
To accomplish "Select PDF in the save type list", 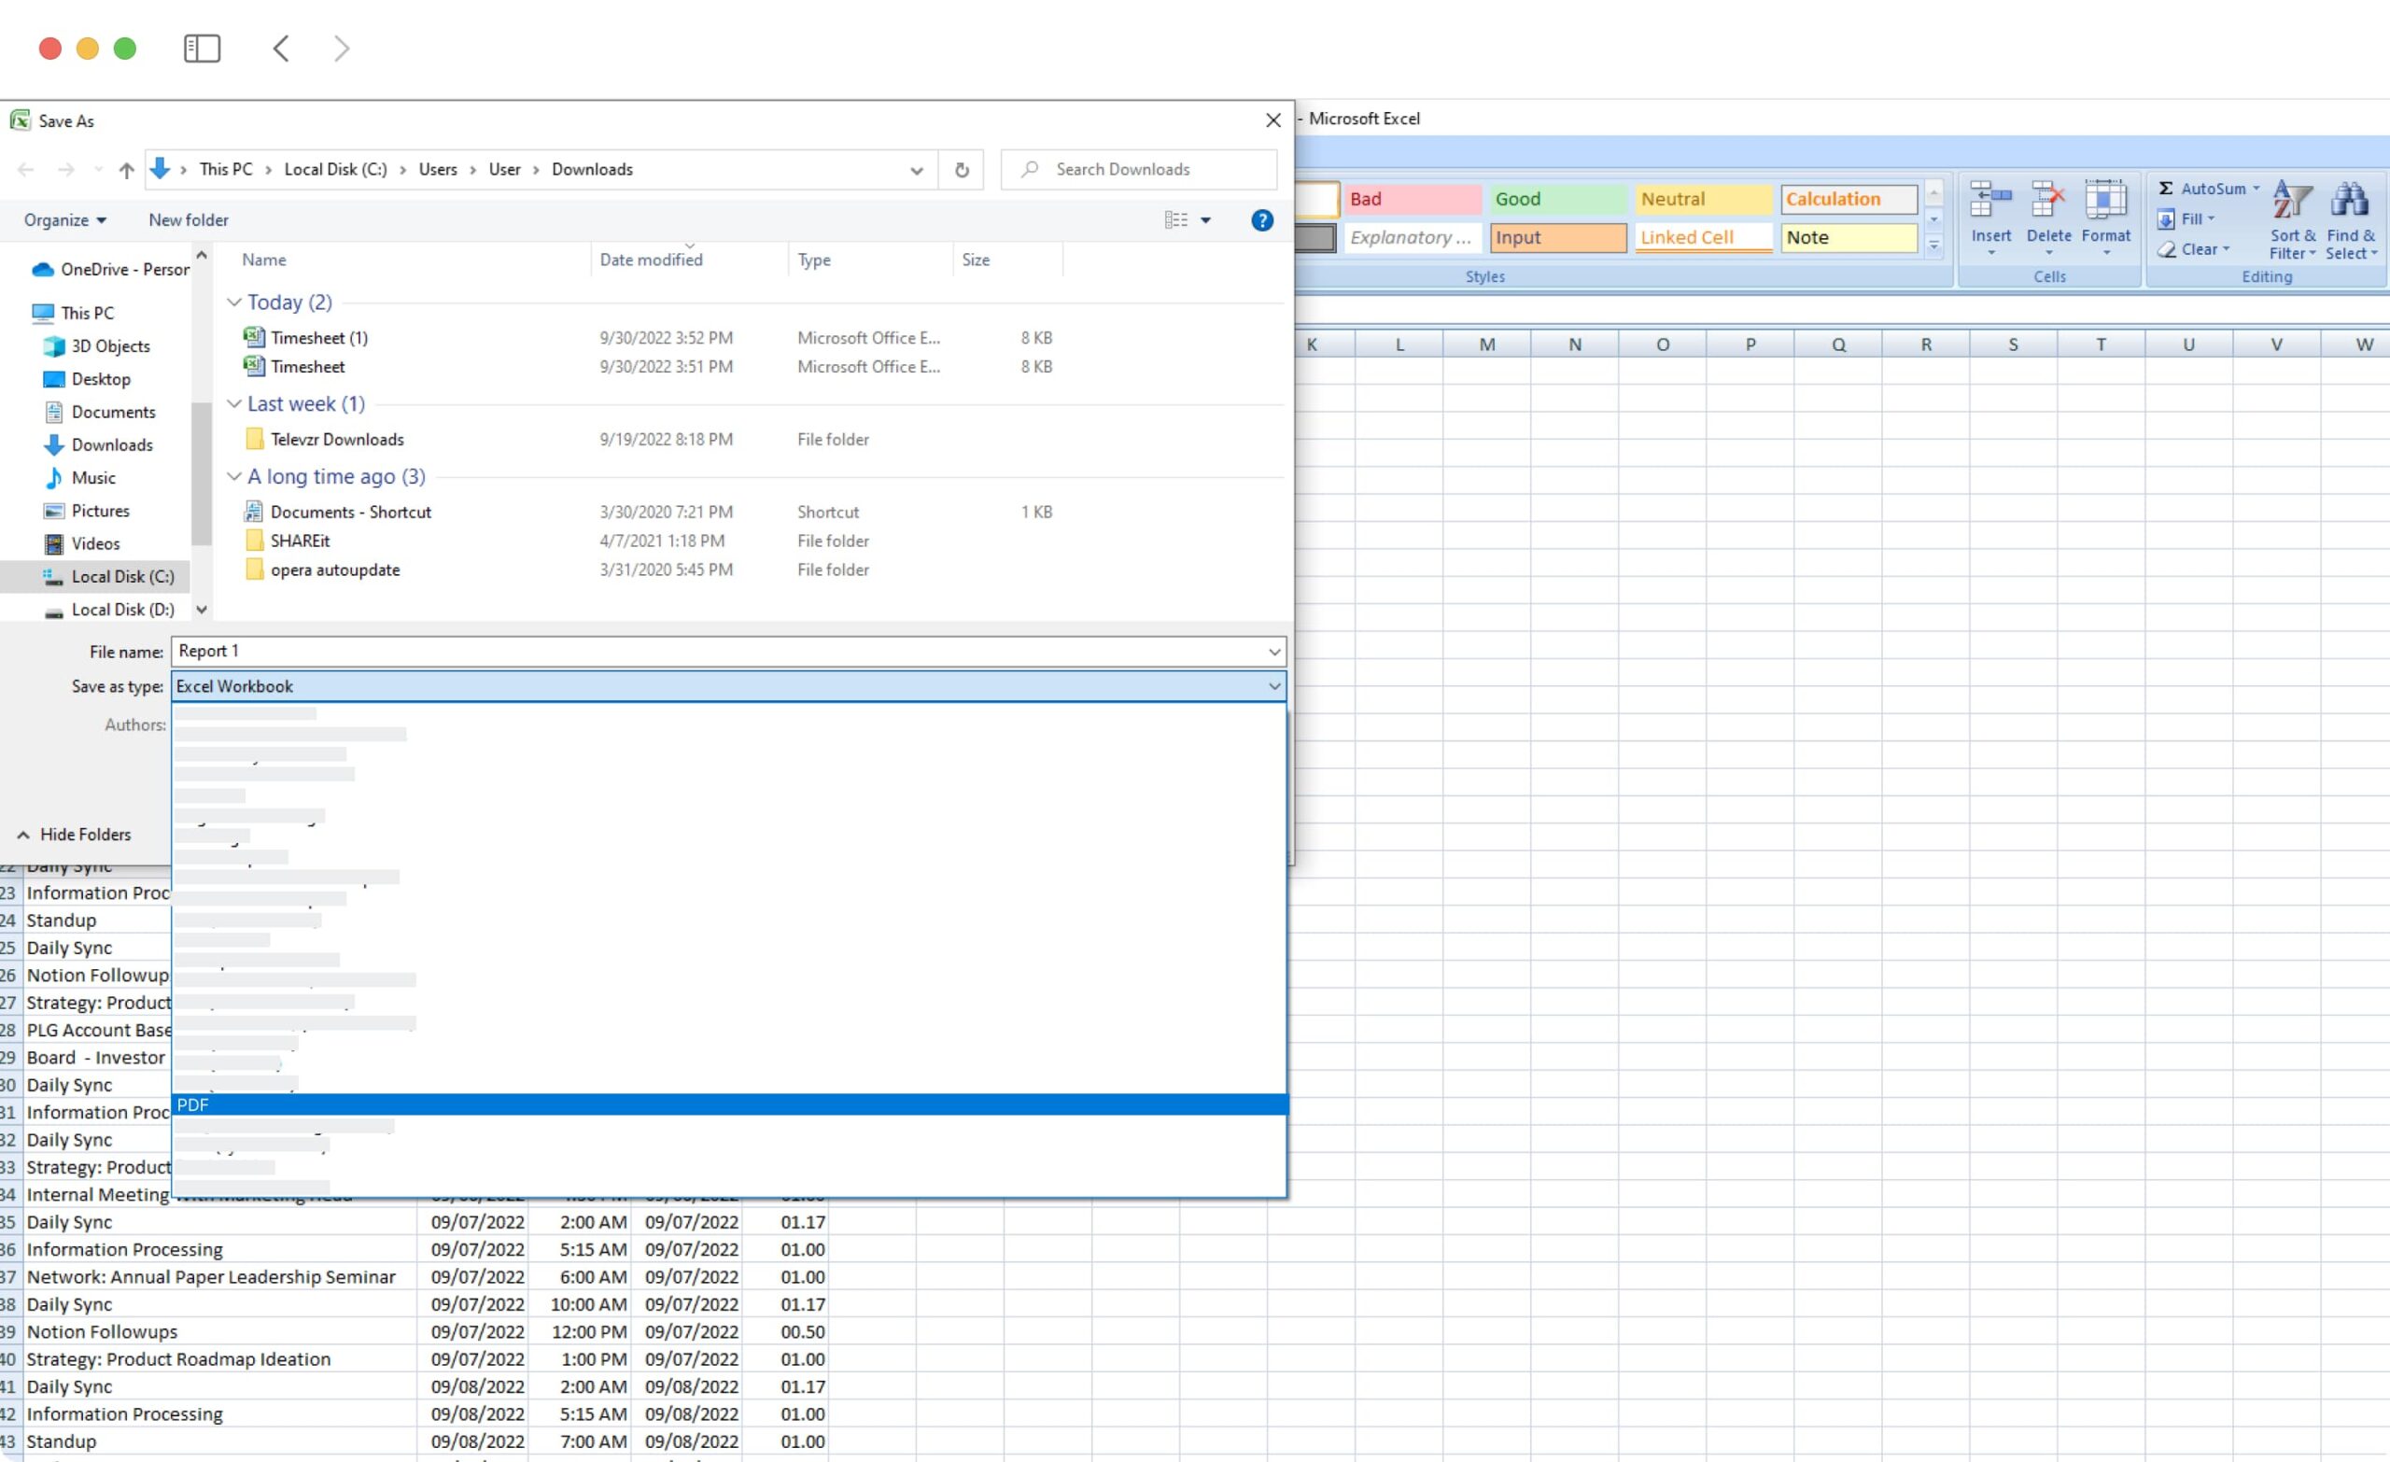I will [729, 1105].
